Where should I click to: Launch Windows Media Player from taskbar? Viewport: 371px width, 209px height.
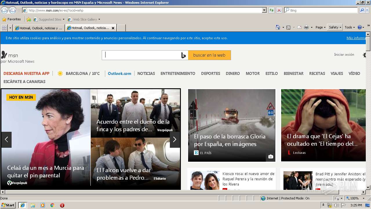click(x=43, y=205)
